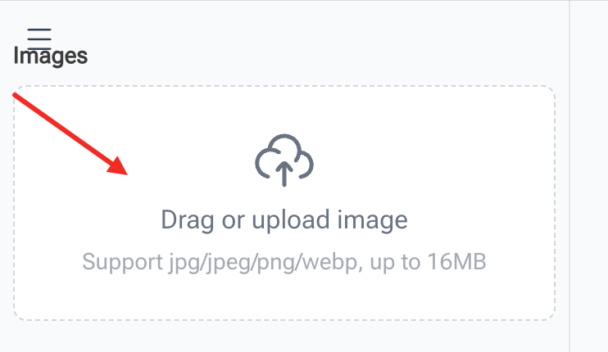Select the "16MB" size limit text
This screenshot has width=608, height=352.
456,261
